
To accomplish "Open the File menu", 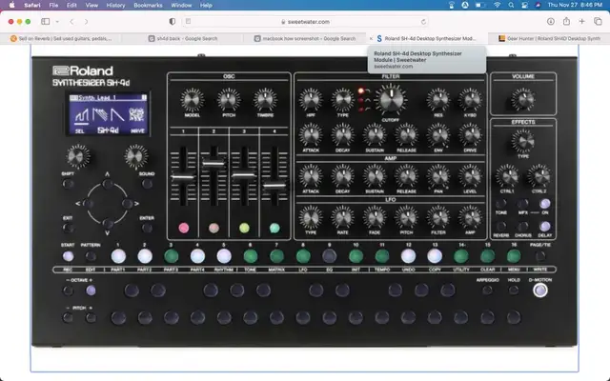I will click(x=53, y=5).
